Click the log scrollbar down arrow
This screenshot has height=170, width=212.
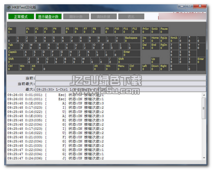pos(204,158)
